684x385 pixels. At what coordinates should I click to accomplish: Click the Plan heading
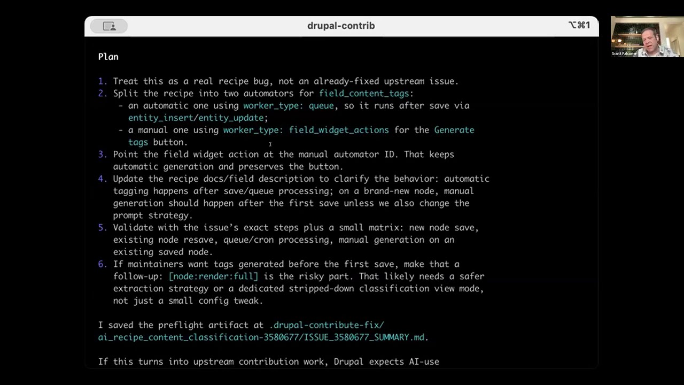tap(108, 57)
